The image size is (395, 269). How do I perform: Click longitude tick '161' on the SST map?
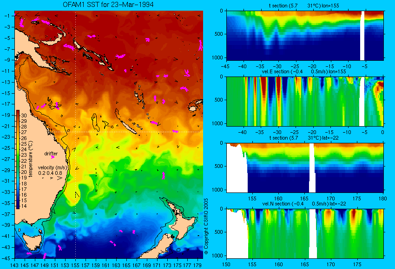pyautogui.click(x=106, y=265)
